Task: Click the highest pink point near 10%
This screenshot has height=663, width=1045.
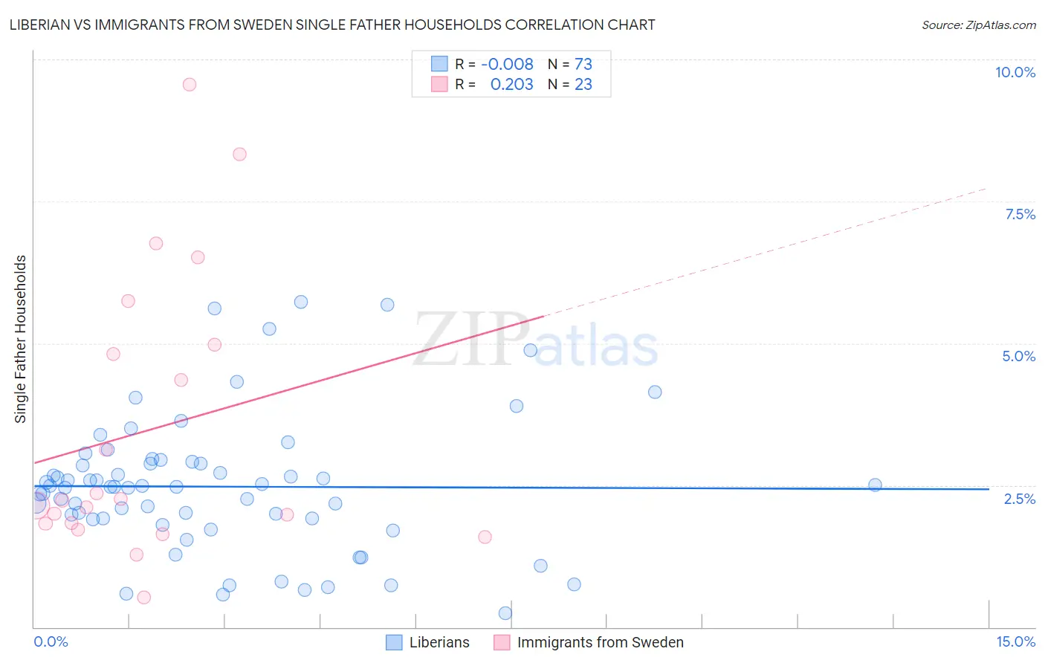Action: [190, 85]
